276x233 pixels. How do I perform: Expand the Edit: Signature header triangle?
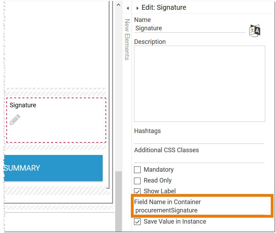[x=137, y=8]
